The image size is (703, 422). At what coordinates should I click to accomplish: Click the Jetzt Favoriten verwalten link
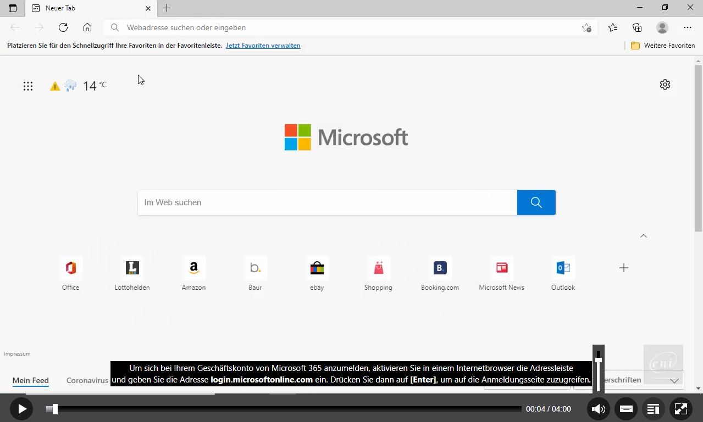tap(263, 46)
